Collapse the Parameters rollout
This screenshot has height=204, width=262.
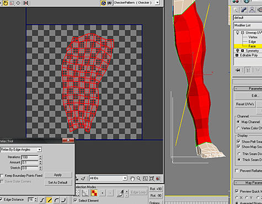236,89
